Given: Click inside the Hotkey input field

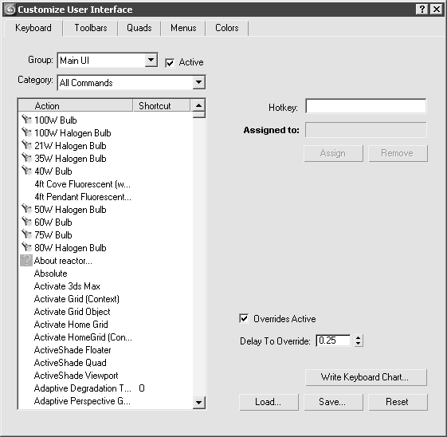Looking at the screenshot, I should [x=366, y=106].
